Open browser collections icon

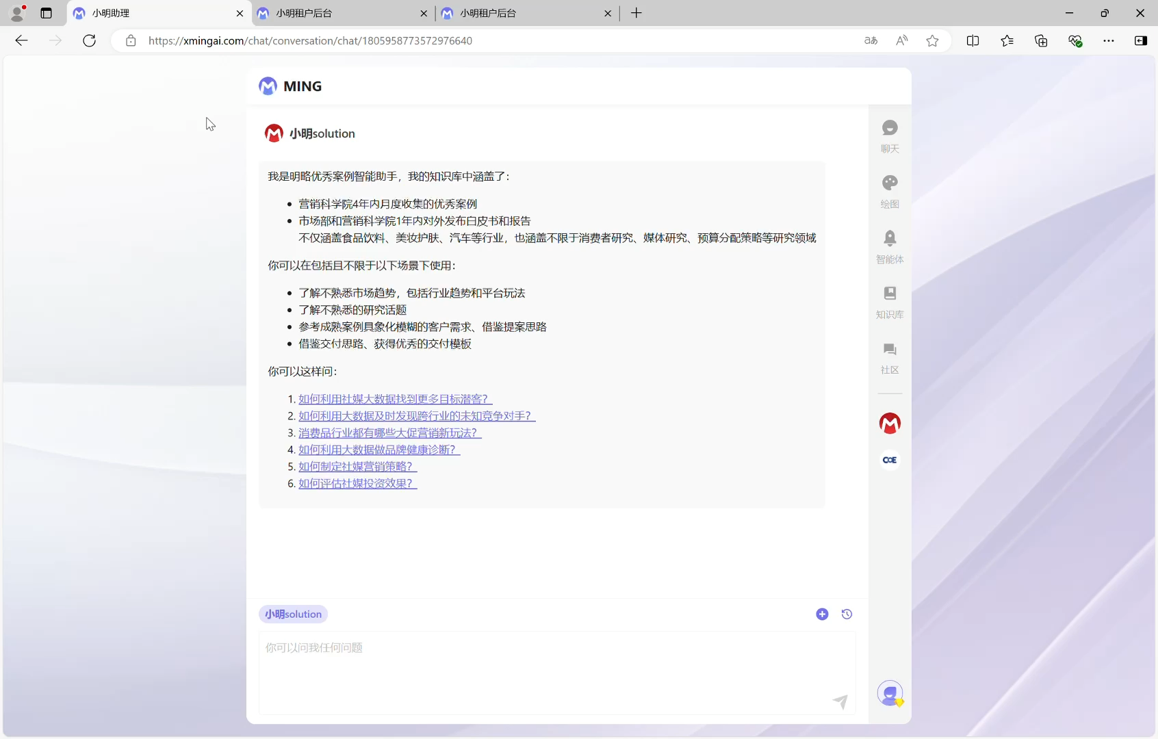(1041, 41)
